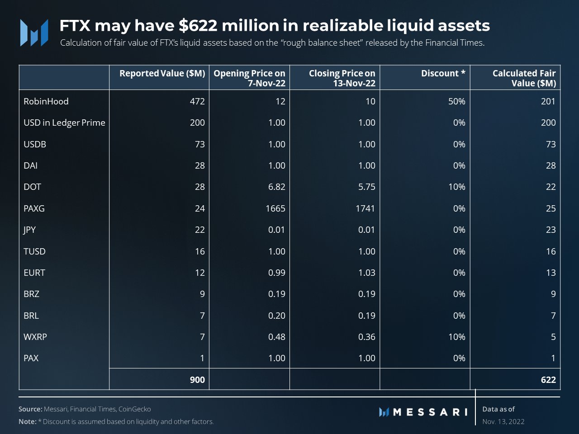Select the RobinHood row label

tap(46, 101)
